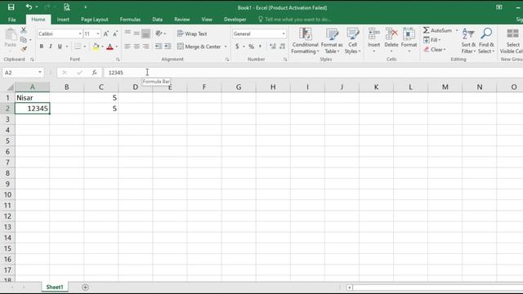Top align cell contents
523x294 pixels.
click(127, 33)
